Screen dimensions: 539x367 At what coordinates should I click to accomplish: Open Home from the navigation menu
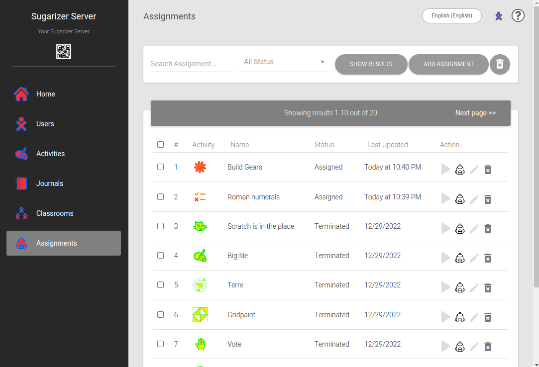pos(45,93)
